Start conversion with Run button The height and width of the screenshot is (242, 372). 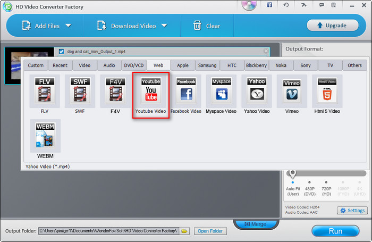click(335, 231)
